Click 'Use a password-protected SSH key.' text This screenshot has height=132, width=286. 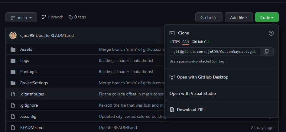(x=197, y=61)
